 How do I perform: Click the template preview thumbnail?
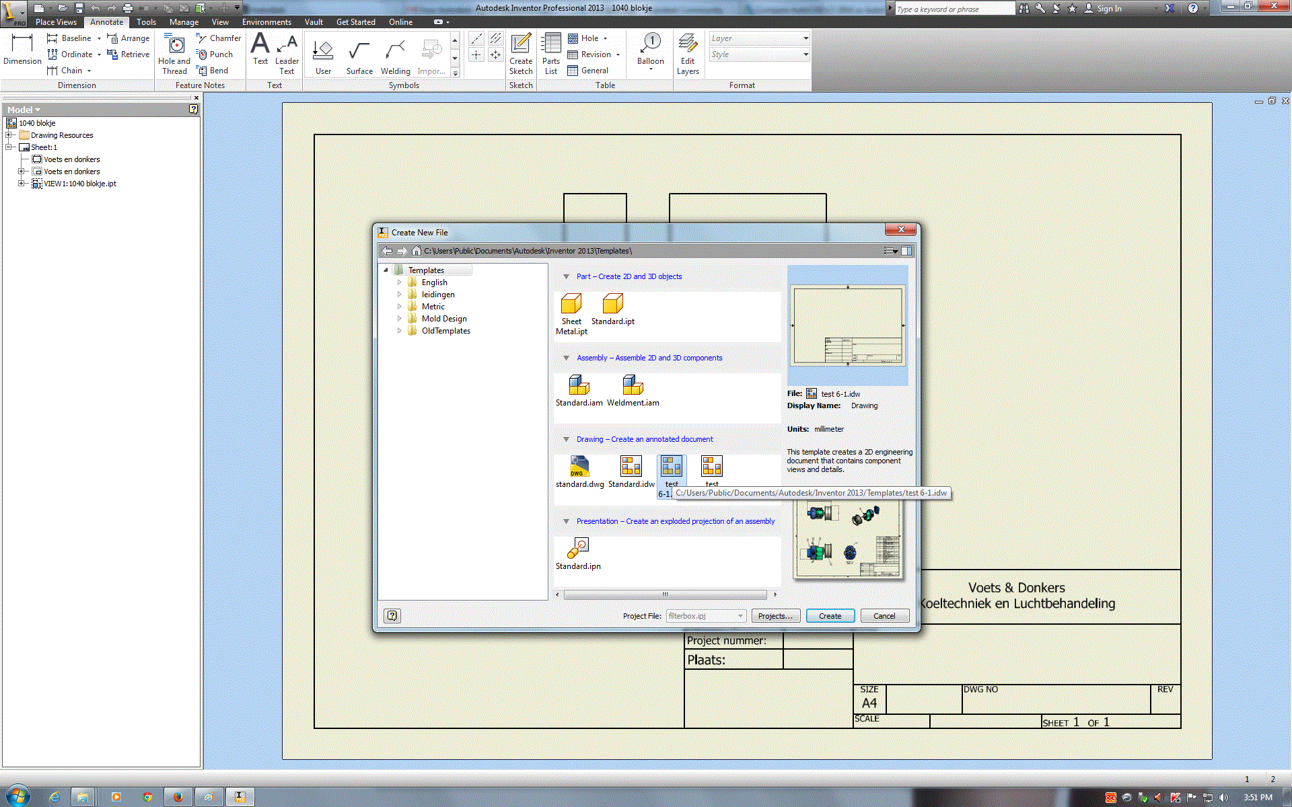coord(847,325)
